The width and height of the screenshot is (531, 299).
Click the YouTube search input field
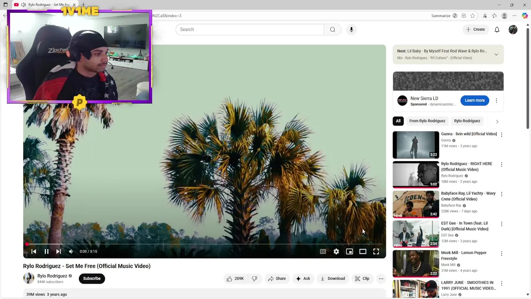pyautogui.click(x=250, y=29)
